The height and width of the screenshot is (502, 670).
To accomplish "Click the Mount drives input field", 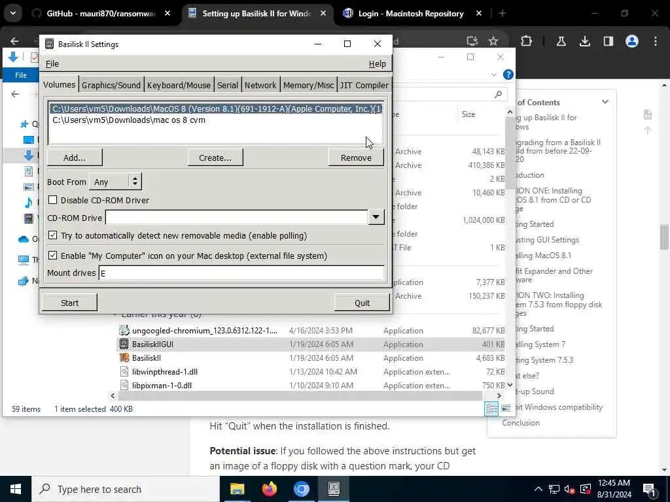I will pos(241,273).
